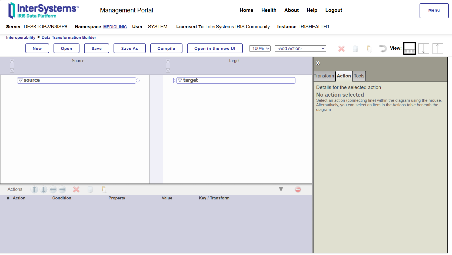Click the Interoperability breadcrumb link
The image size is (452, 255).
click(21, 38)
